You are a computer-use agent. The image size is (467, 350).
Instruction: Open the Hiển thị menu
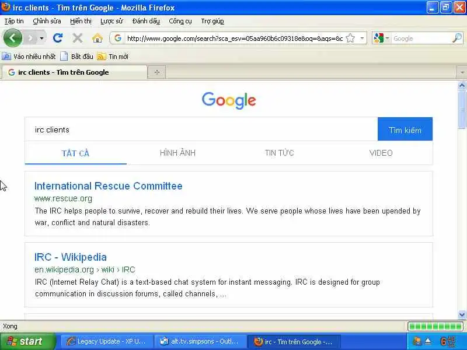point(81,21)
